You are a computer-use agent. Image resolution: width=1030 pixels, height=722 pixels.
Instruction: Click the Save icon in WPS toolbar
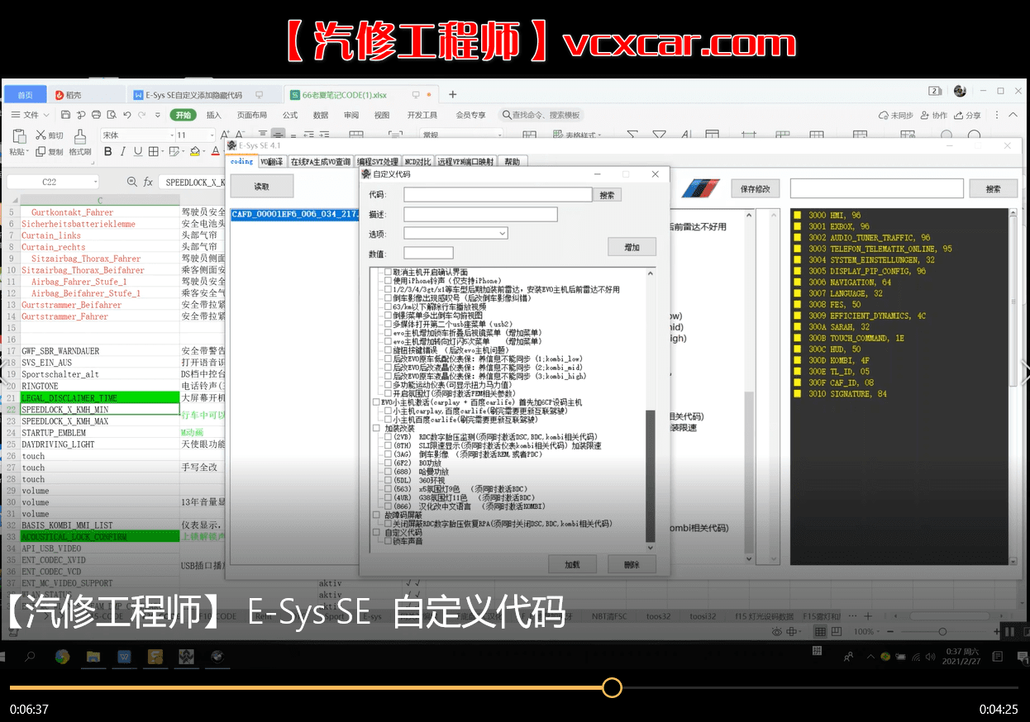coord(65,115)
